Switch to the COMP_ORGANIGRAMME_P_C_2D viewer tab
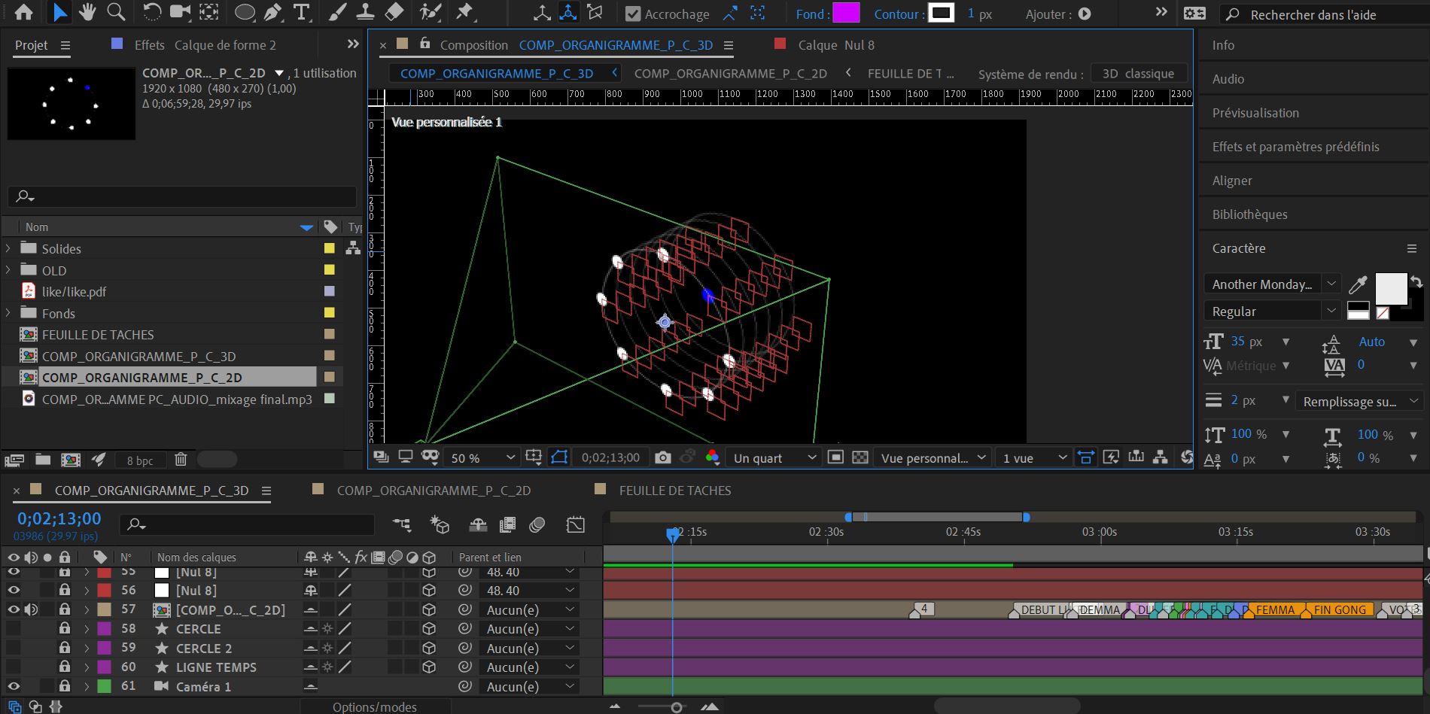The width and height of the screenshot is (1430, 714). [731, 73]
